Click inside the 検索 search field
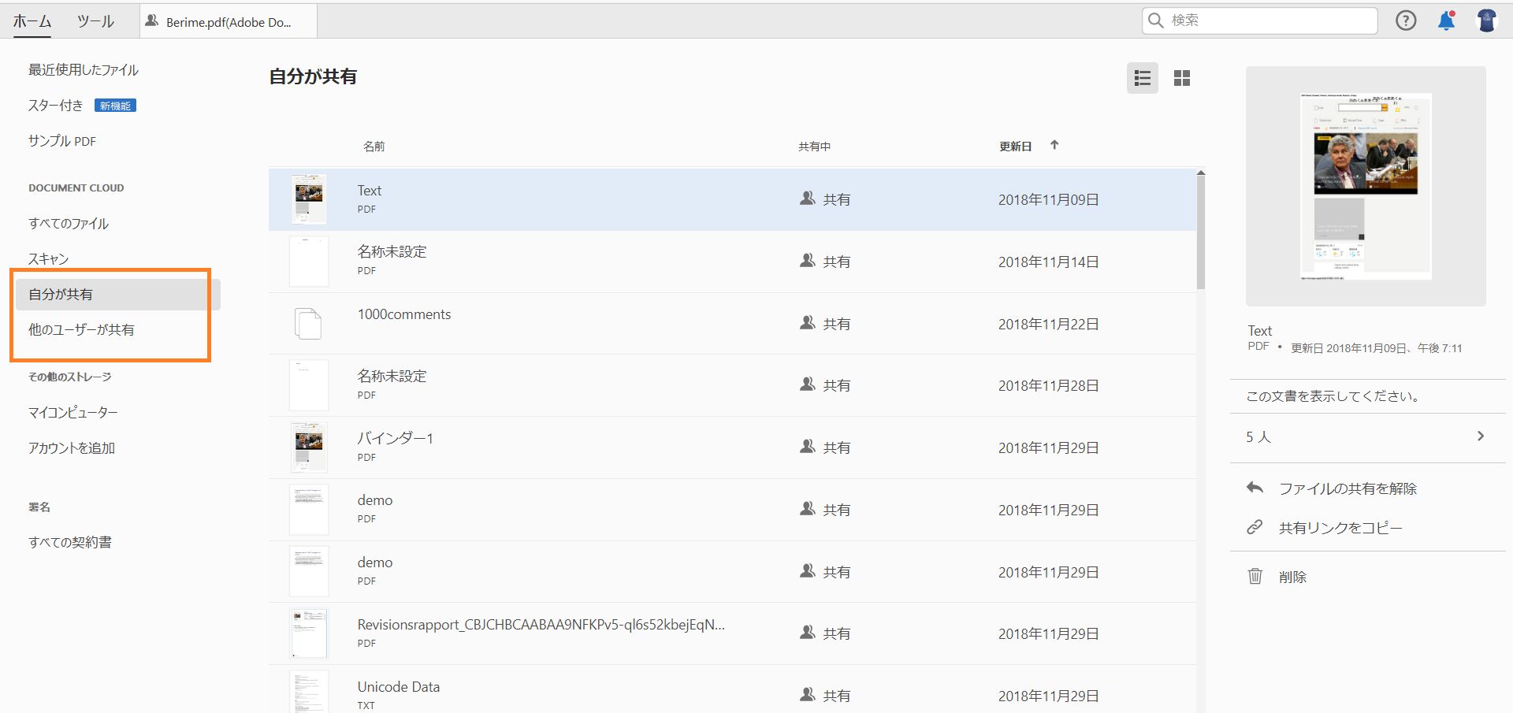The height and width of the screenshot is (713, 1513). click(1259, 20)
